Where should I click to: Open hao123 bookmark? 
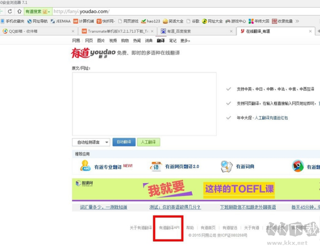point(151,21)
